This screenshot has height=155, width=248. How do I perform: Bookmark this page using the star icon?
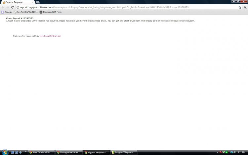click(240, 7)
